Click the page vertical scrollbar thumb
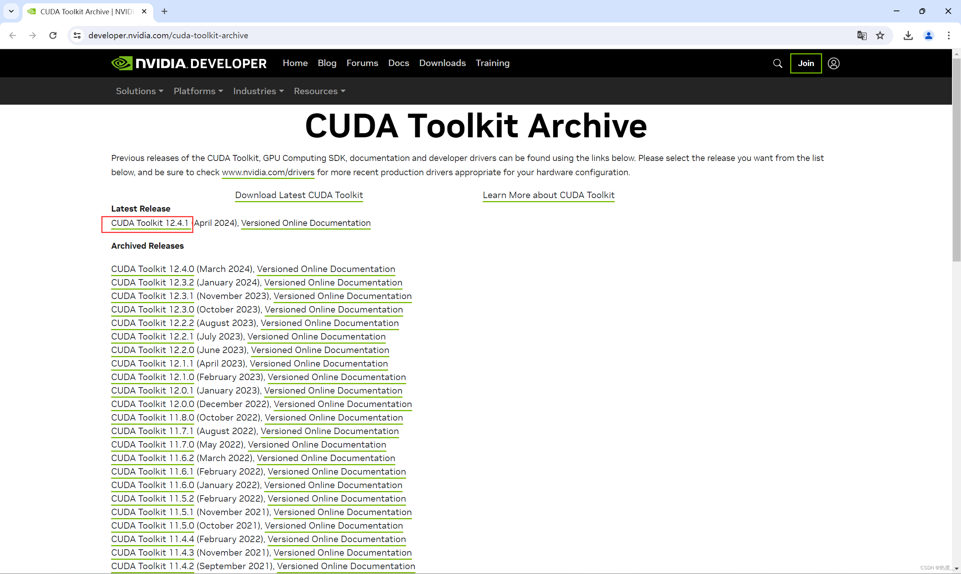Viewport: 961px width, 574px height. point(956,159)
